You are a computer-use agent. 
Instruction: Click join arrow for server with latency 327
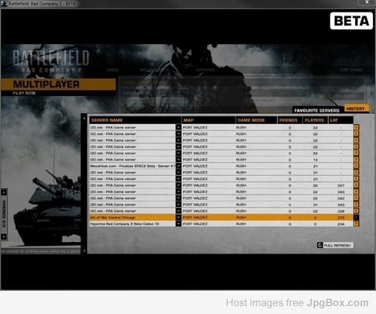(356, 185)
